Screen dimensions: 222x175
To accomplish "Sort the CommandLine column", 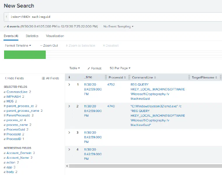I will (155, 78).
